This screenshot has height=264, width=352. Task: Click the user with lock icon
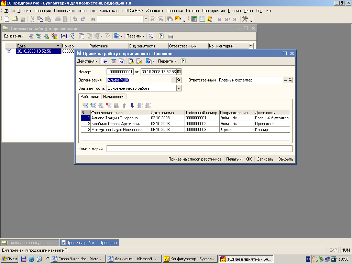click(210, 19)
